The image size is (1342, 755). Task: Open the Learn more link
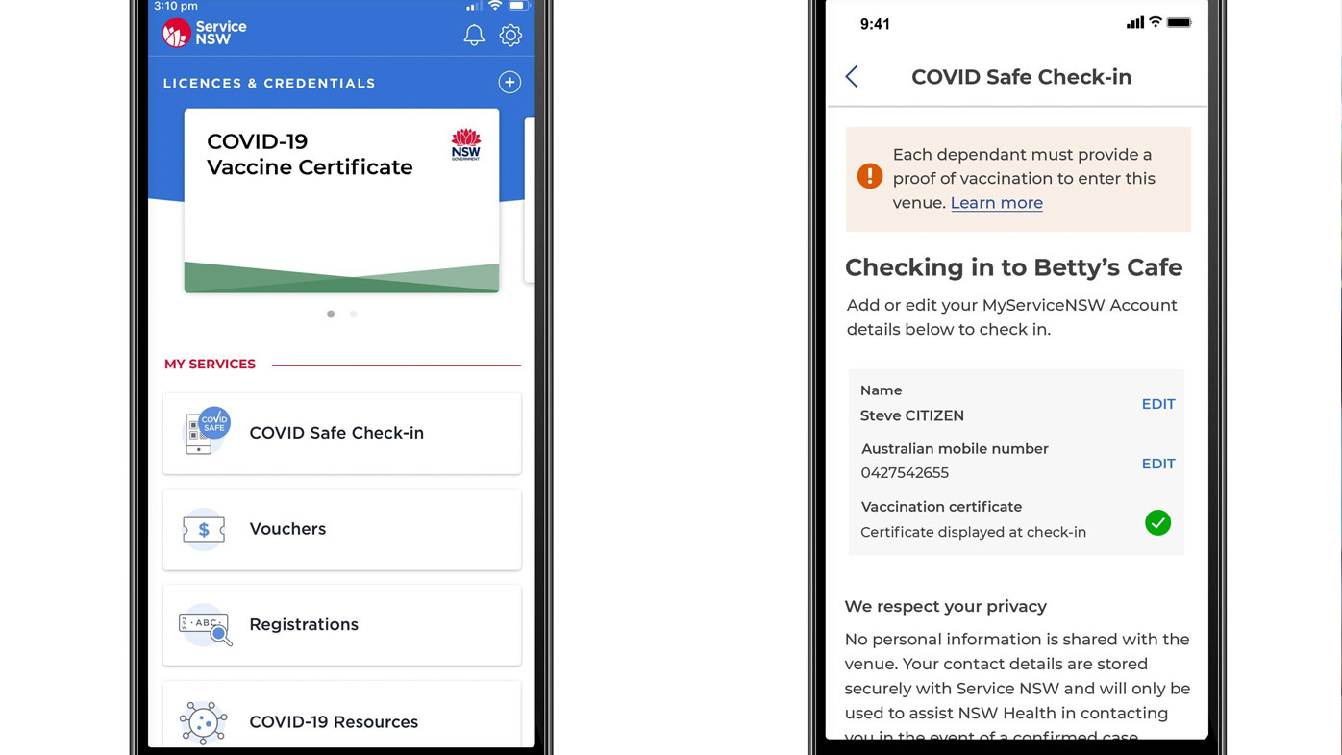click(x=997, y=203)
